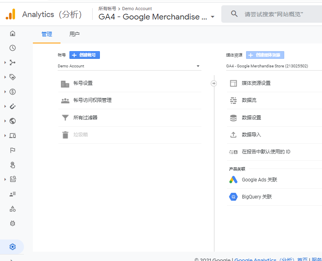
Task: Click the 创建媒体资源 button
Action: [265, 55]
